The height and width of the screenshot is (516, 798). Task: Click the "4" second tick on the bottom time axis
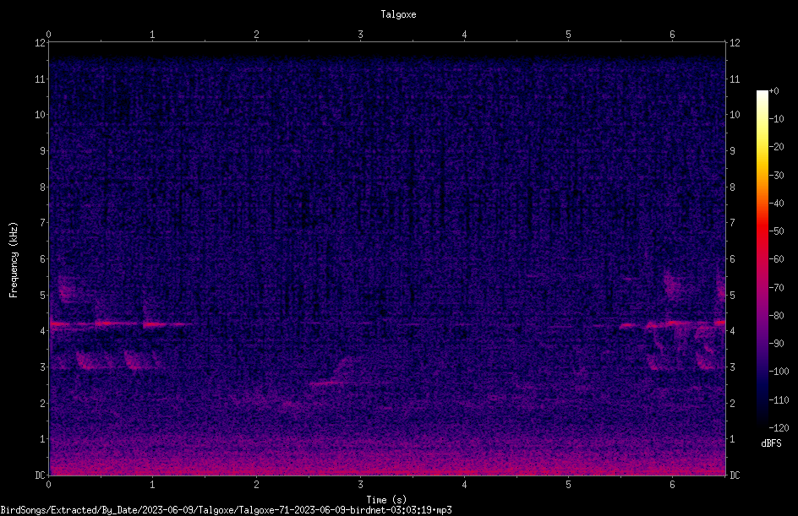coord(464,485)
